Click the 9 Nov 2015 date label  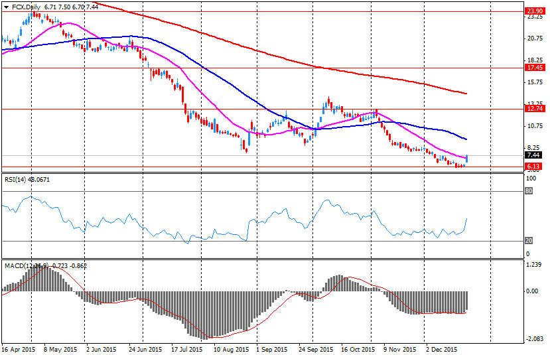pyautogui.click(x=399, y=350)
